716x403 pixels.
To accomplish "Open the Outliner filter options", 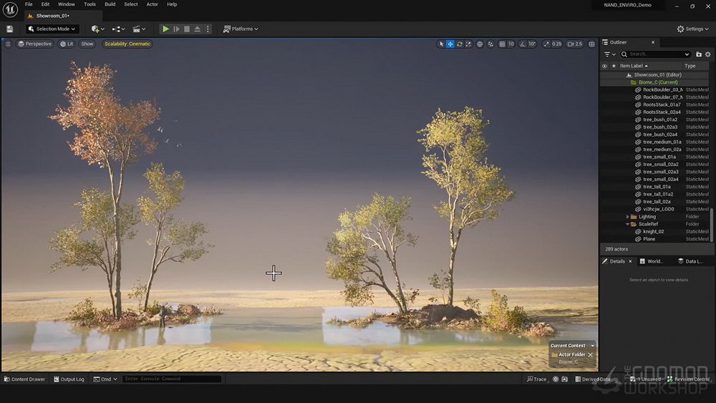I will pyautogui.click(x=609, y=54).
